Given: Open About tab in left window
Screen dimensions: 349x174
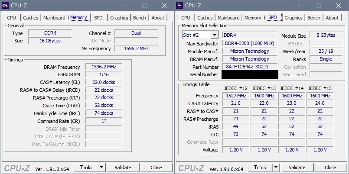Looking at the screenshot, I should click(x=158, y=18).
